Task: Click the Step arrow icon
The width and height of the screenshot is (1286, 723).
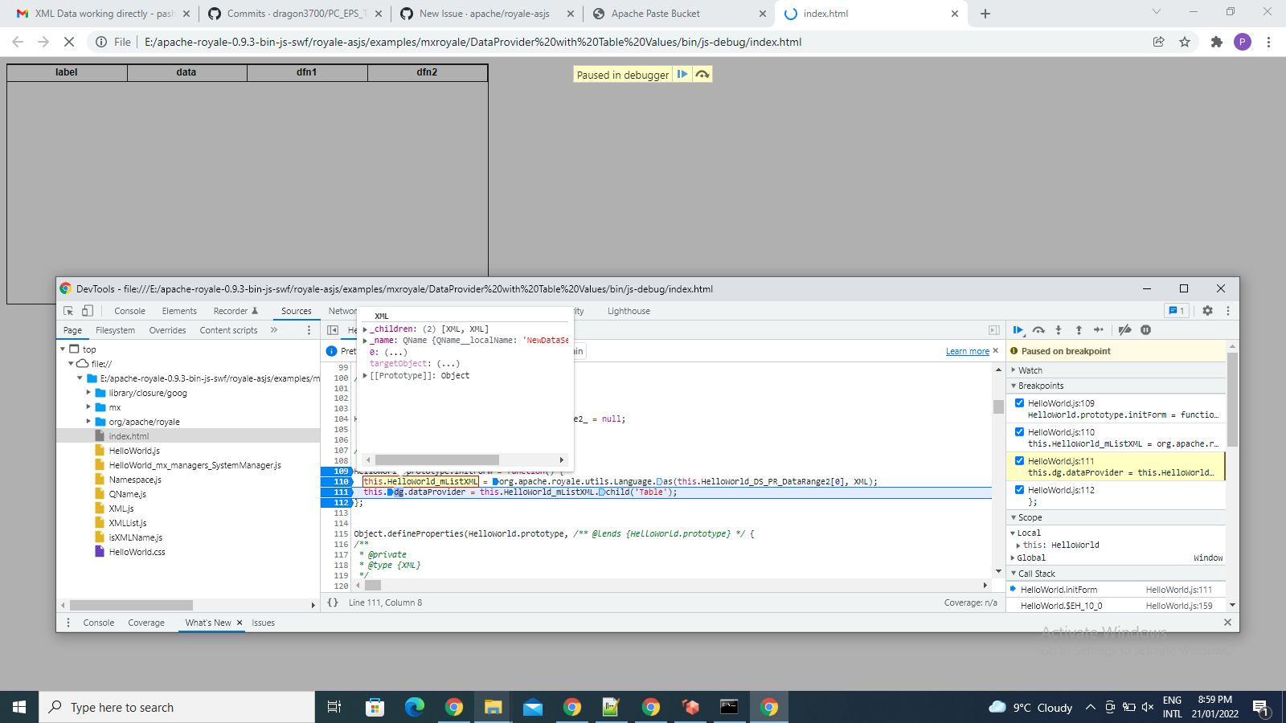Action: tap(1099, 330)
